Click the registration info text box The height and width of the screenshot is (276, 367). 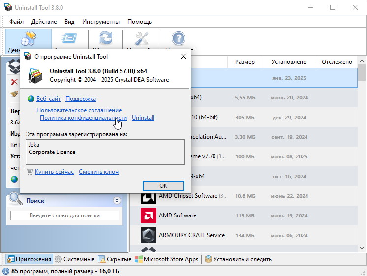(x=105, y=152)
